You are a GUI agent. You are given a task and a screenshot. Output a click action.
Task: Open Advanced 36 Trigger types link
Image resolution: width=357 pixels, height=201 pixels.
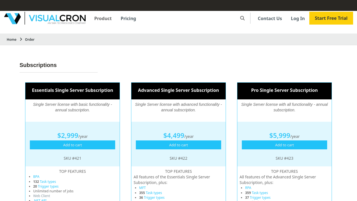click(154, 198)
